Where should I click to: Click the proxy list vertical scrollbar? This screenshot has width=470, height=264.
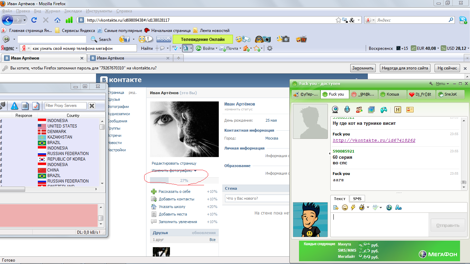tap(102, 152)
